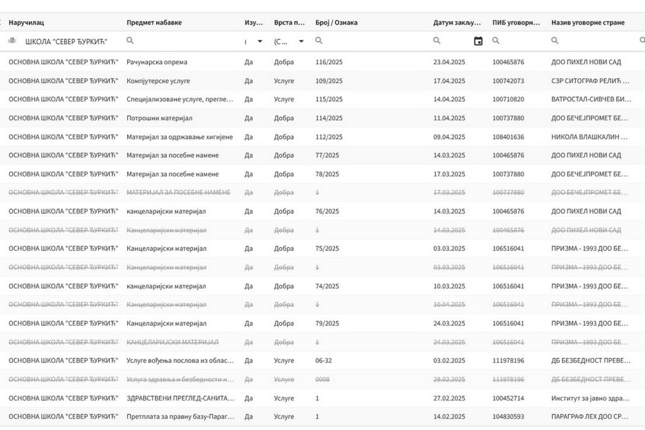The width and height of the screenshot is (645, 430).
Task: Click the 74/2025 cell
Action: click(x=328, y=286)
